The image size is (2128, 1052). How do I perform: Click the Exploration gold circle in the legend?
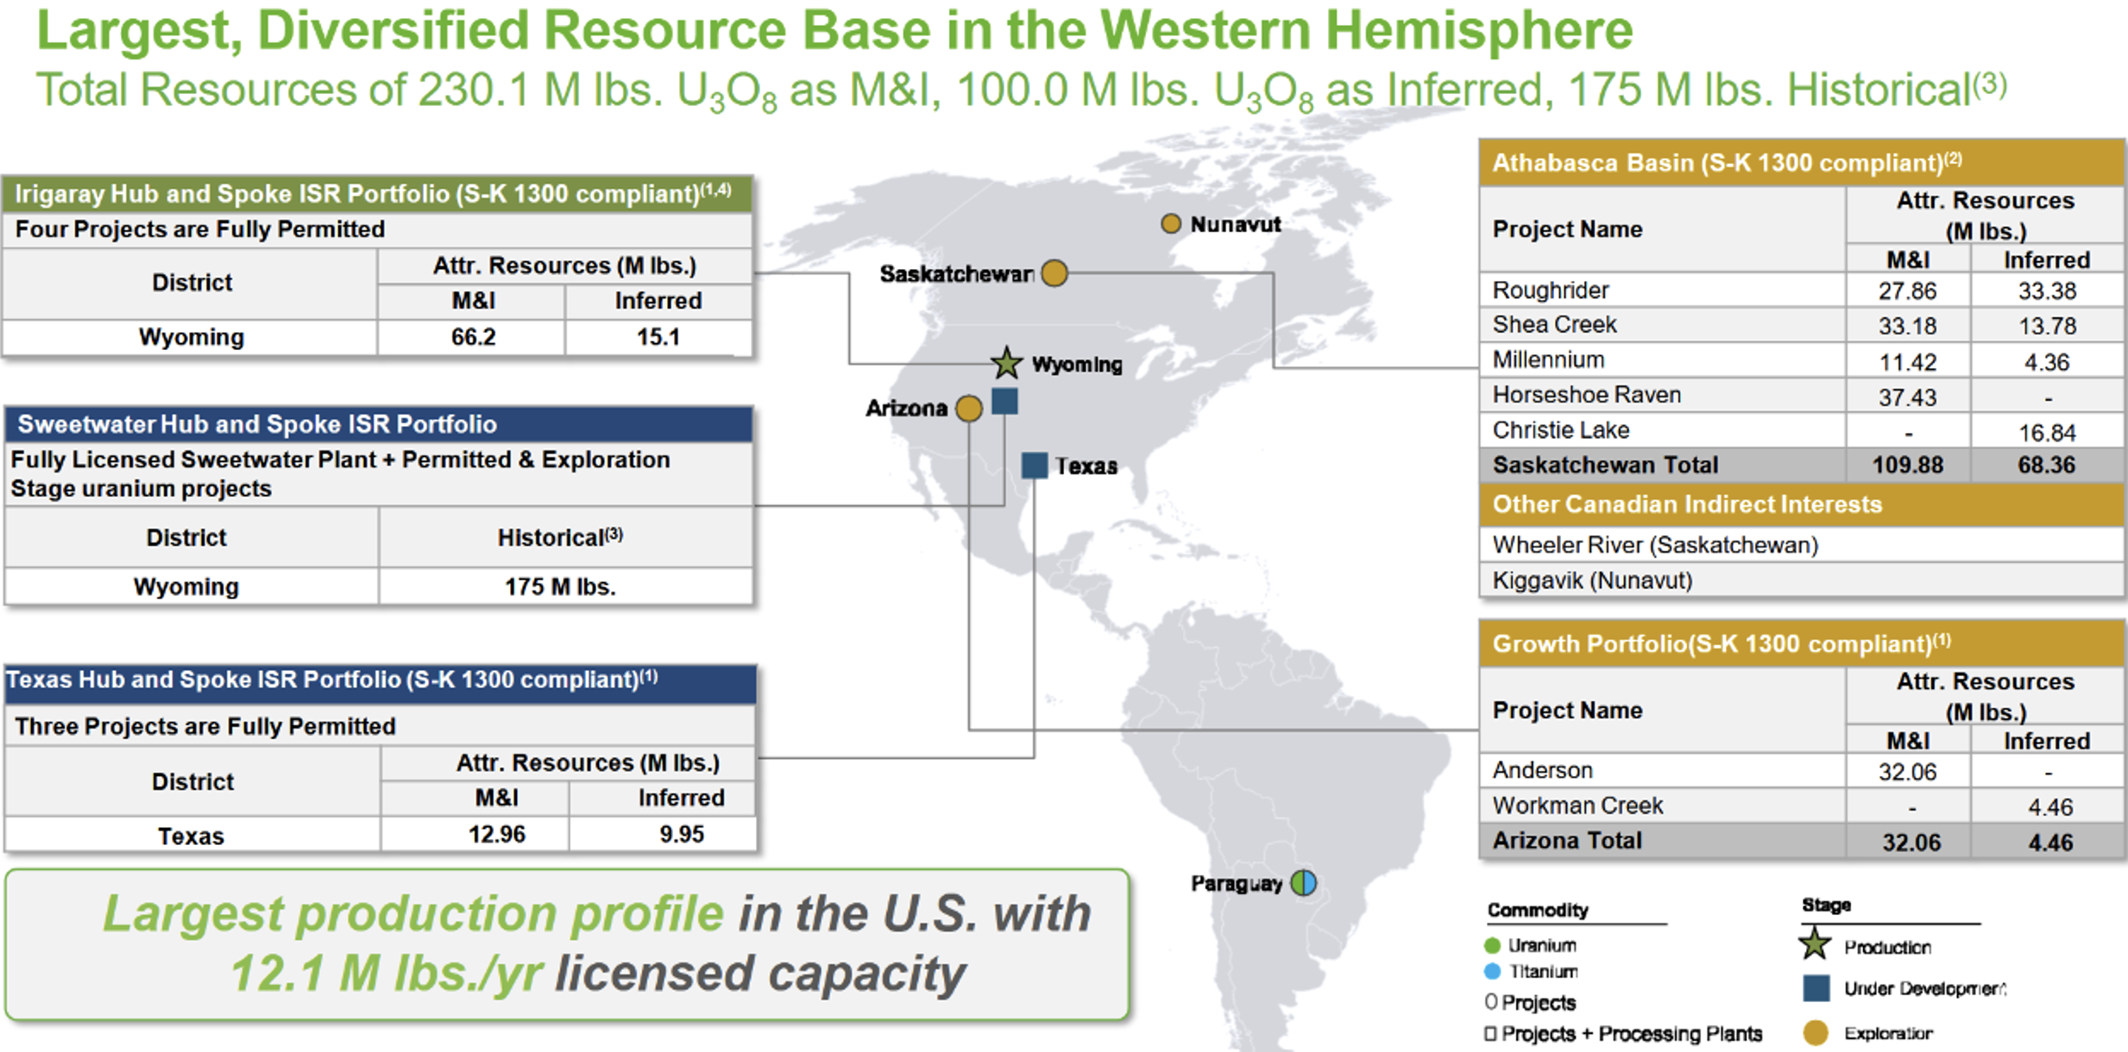coord(1816,1032)
